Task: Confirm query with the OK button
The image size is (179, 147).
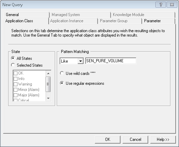Action: click(107, 139)
